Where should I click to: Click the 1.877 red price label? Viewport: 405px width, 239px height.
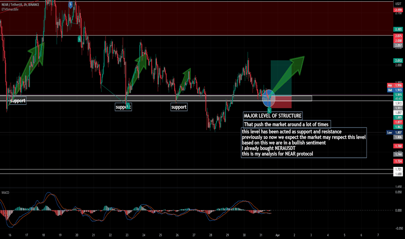[x=398, y=122]
